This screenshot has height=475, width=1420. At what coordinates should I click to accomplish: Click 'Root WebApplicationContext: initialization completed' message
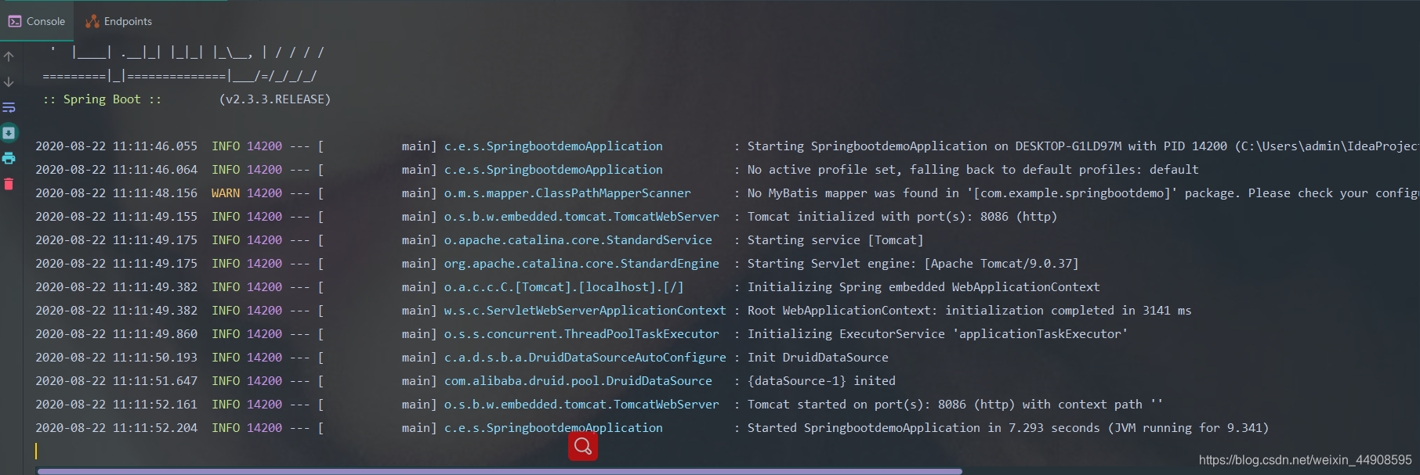point(969,311)
